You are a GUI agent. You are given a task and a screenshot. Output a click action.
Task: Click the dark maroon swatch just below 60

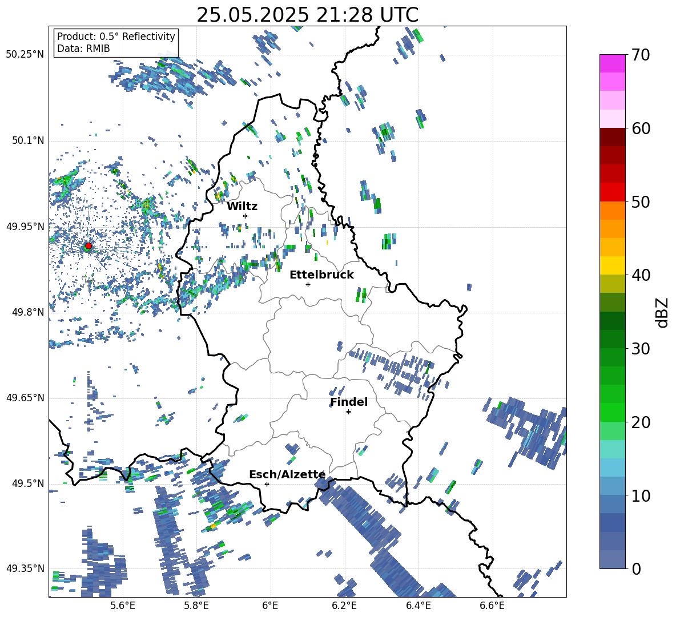coord(612,136)
